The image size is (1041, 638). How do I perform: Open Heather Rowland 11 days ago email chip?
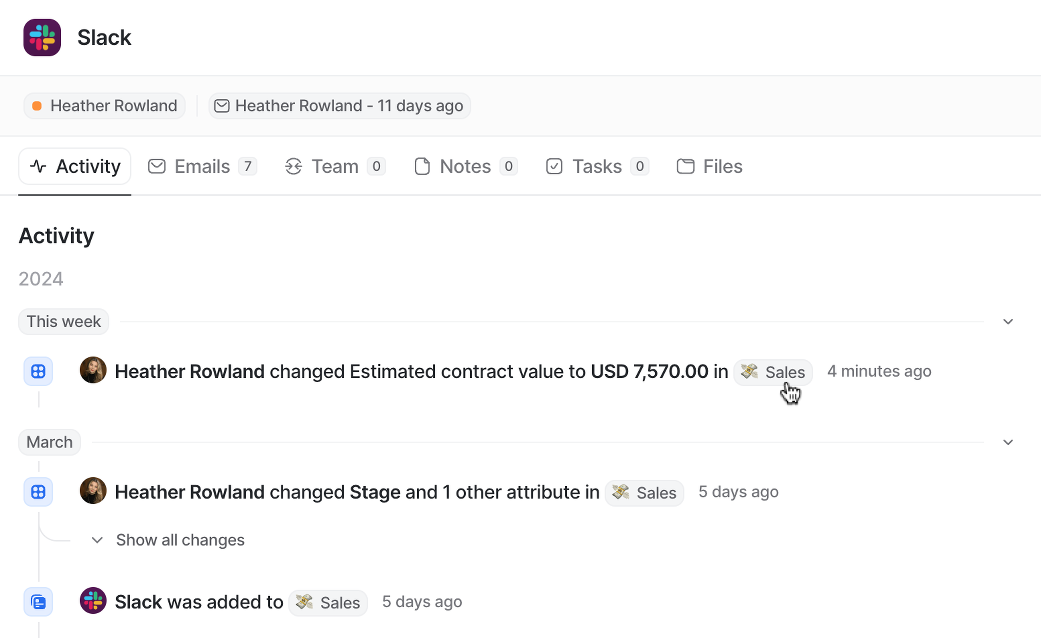(339, 106)
